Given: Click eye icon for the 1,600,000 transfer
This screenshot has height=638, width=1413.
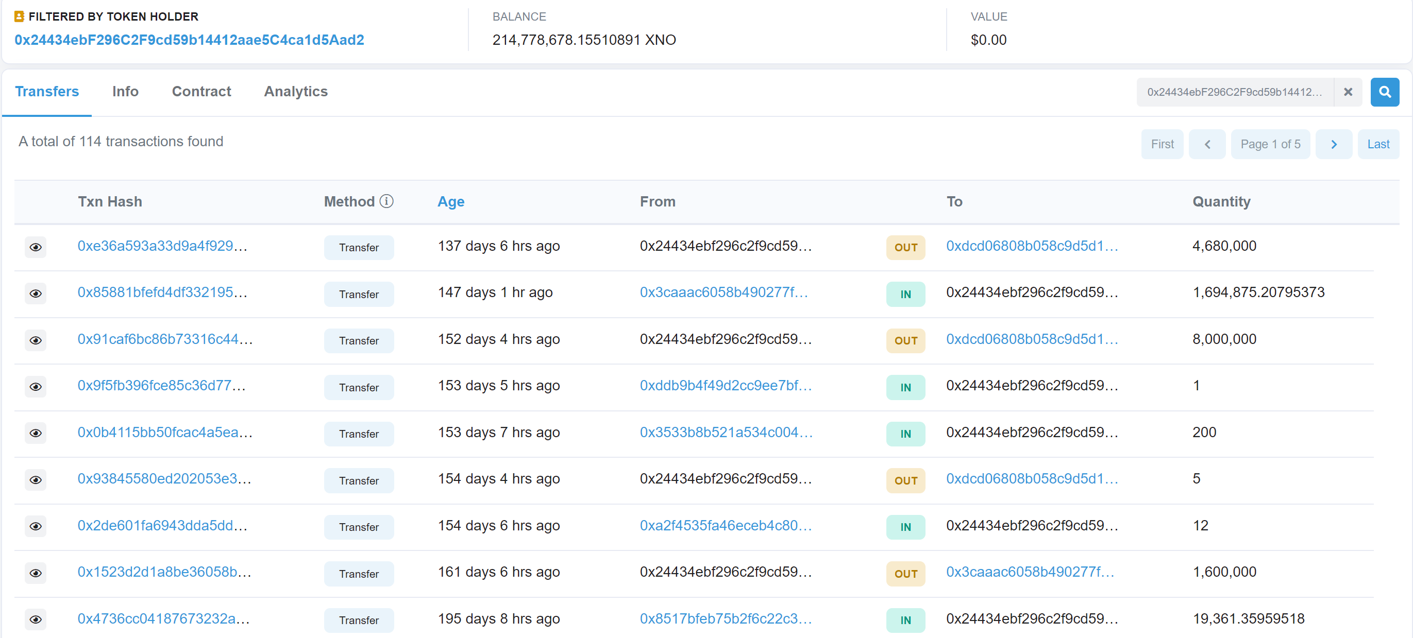Looking at the screenshot, I should click(x=36, y=573).
